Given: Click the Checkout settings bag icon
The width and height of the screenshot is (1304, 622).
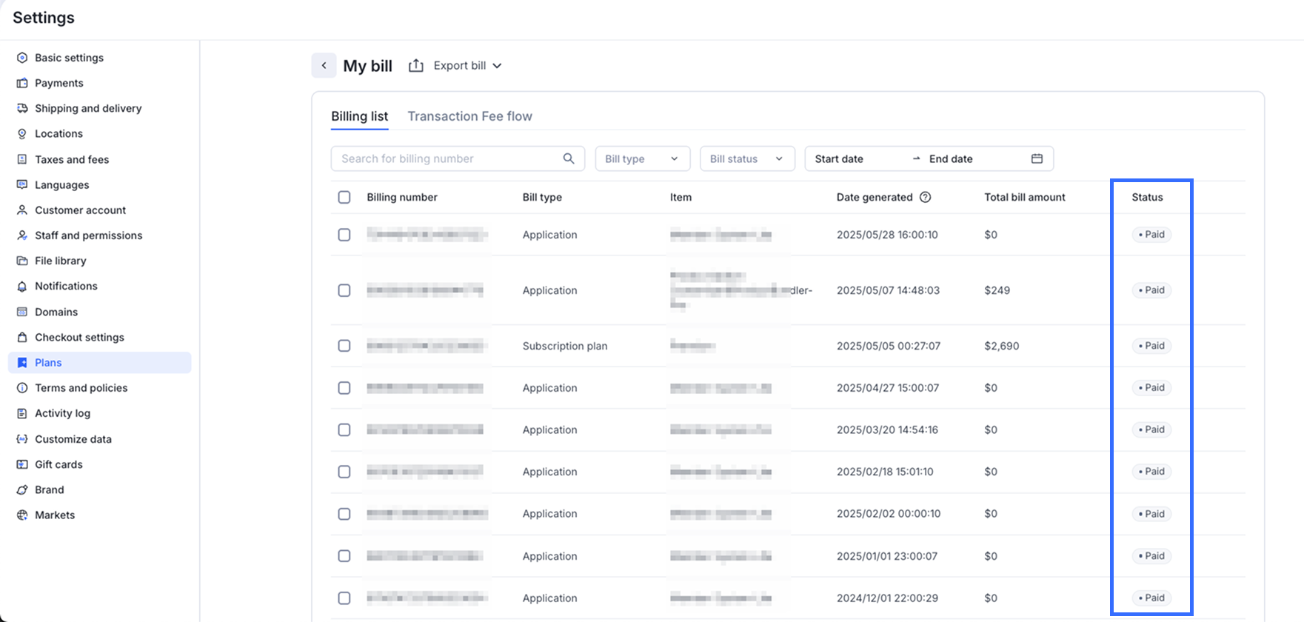Looking at the screenshot, I should (x=22, y=337).
